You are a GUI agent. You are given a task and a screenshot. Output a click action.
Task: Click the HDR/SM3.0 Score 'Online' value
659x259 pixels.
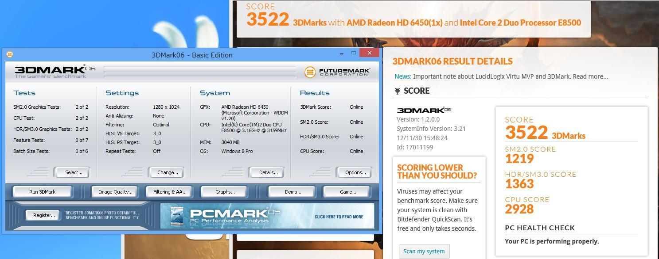pos(356,137)
